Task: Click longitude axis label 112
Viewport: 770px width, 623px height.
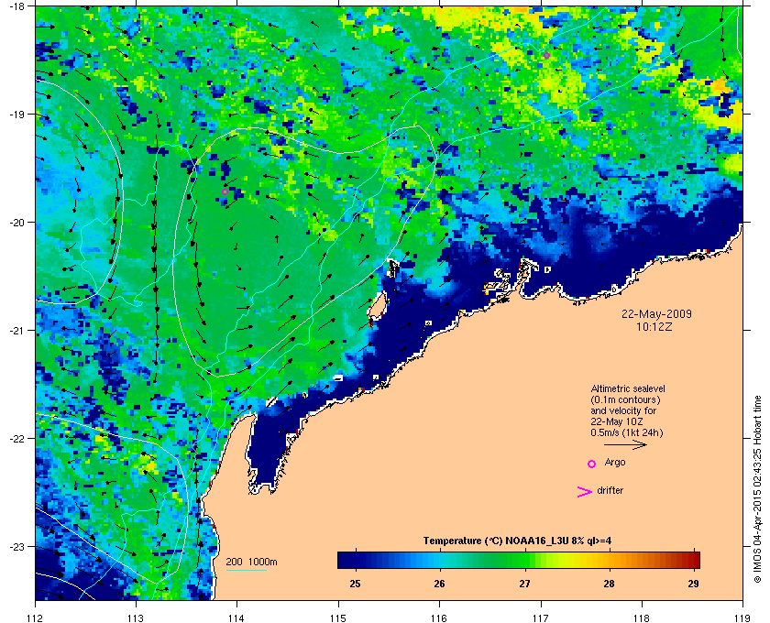Action: point(36,618)
